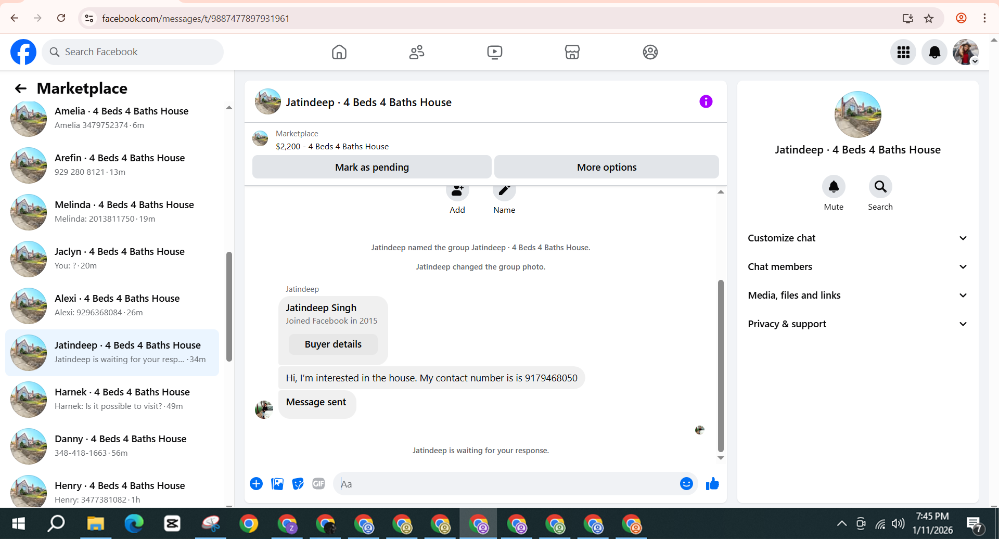The height and width of the screenshot is (539, 999).
Task: Open the $2,200 - 4 Beds 4 Baths House listing
Action: (x=332, y=146)
